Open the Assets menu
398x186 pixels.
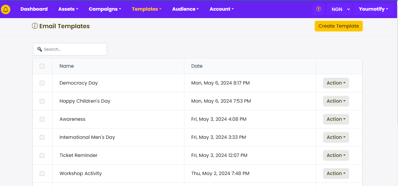(68, 9)
